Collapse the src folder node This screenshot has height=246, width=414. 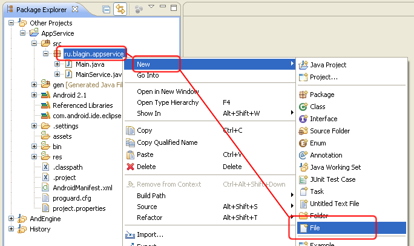click(34, 44)
